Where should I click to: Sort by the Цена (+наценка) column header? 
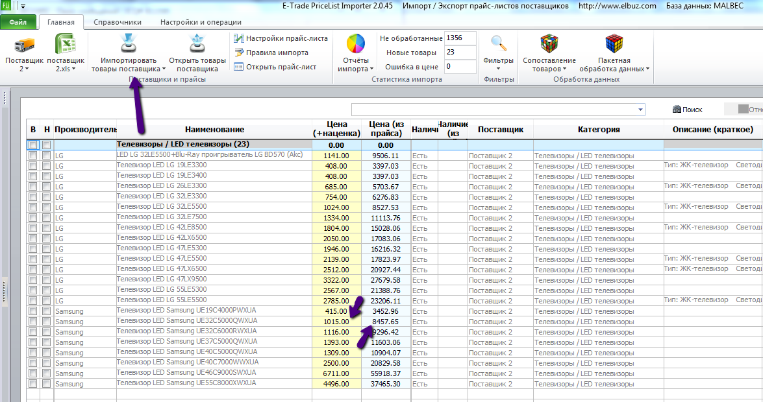[x=337, y=129]
